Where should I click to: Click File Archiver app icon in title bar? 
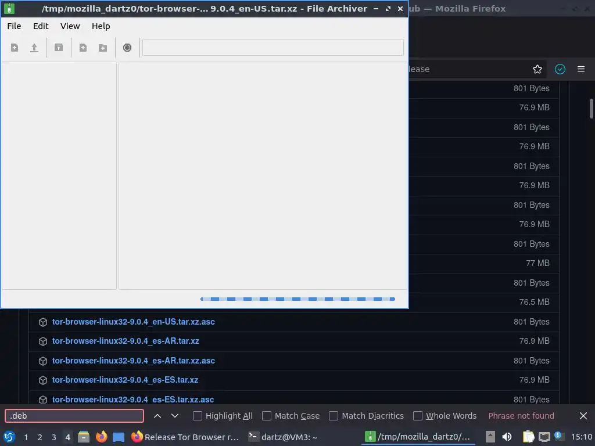pos(9,8)
